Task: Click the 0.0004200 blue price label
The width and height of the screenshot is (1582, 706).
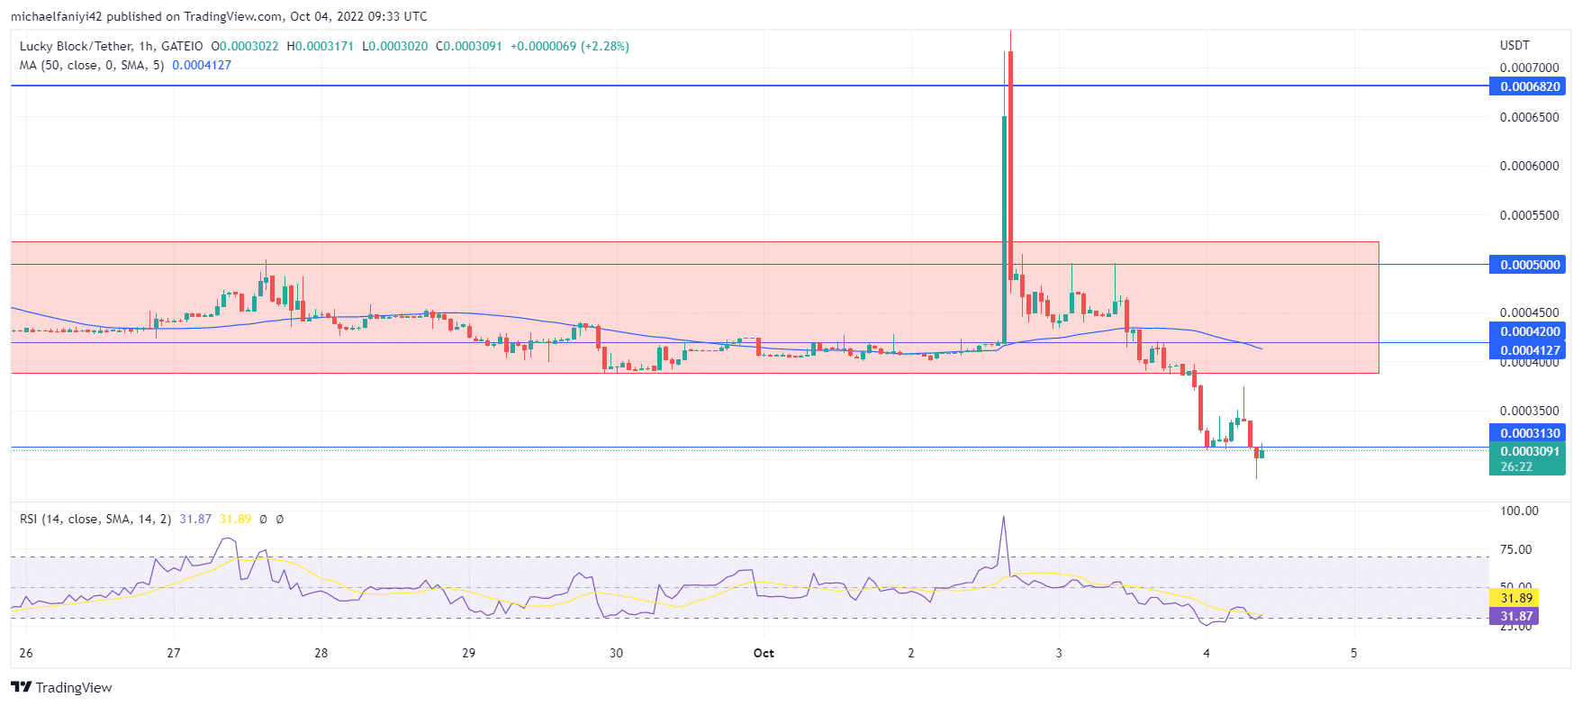Action: click(1527, 331)
